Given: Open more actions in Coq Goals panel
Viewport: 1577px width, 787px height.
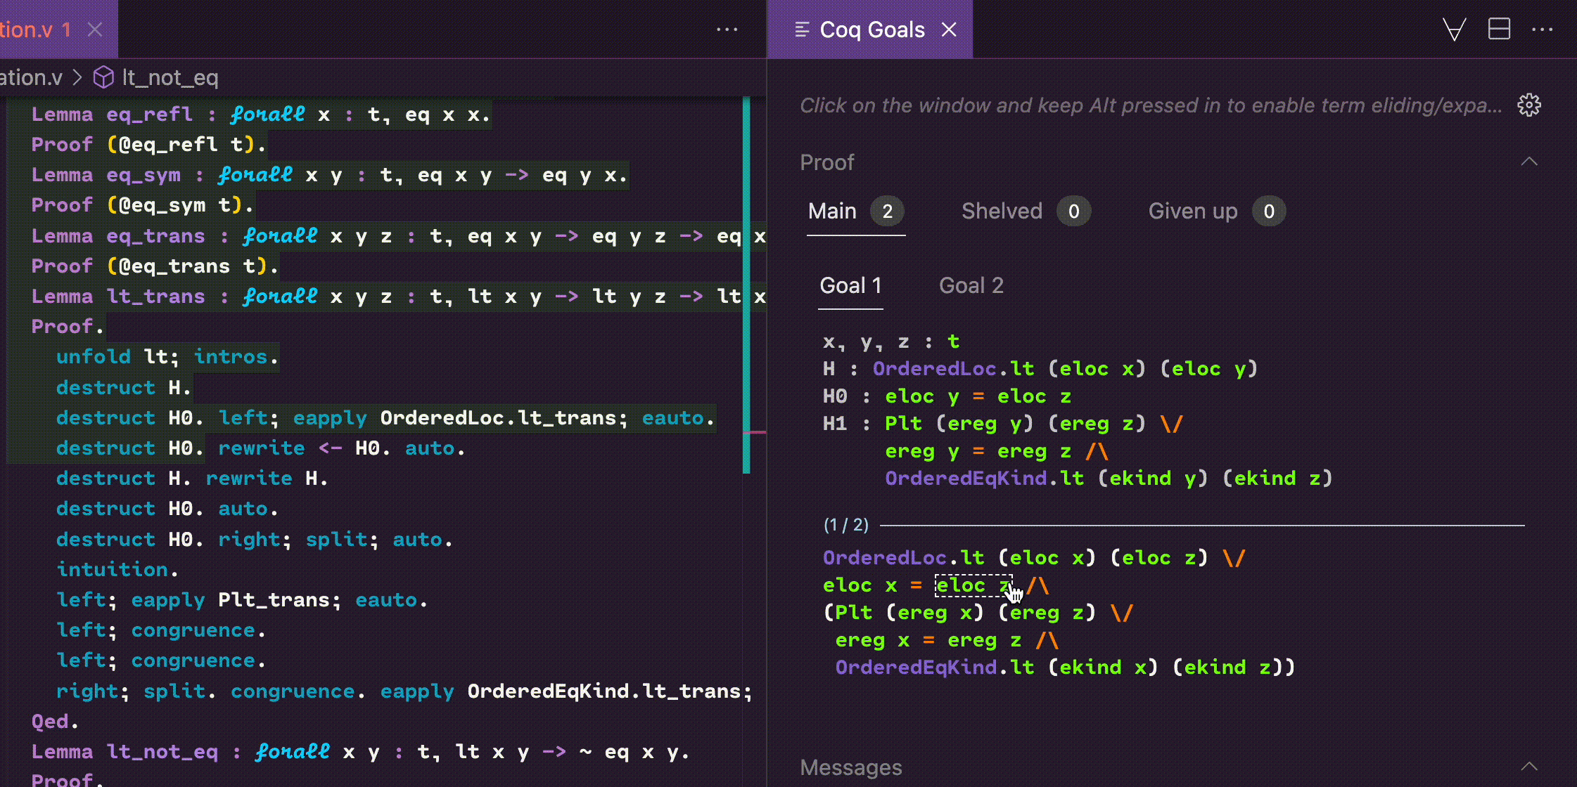Looking at the screenshot, I should pos(1542,30).
